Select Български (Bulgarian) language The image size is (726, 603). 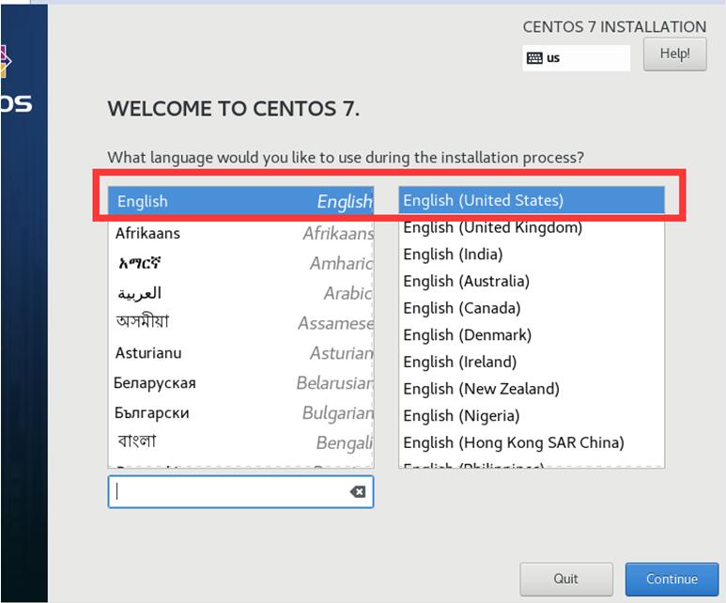click(x=240, y=412)
